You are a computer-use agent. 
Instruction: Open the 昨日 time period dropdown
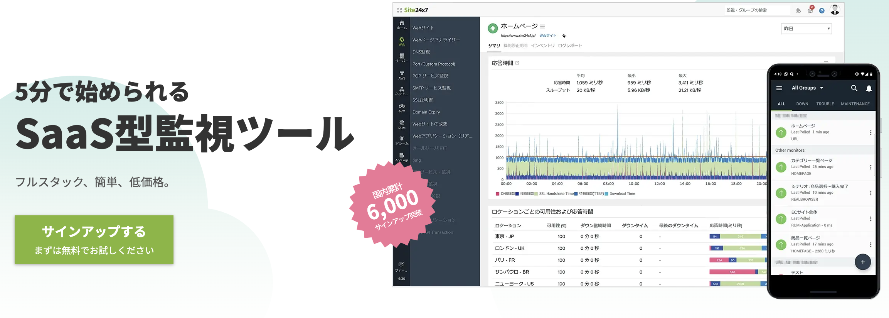806,29
